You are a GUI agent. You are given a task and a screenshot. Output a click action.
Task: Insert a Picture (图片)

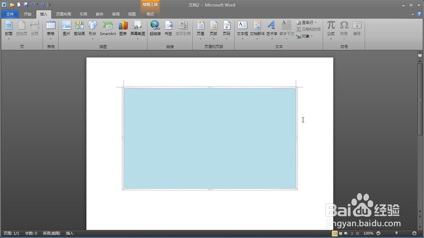click(x=66, y=29)
